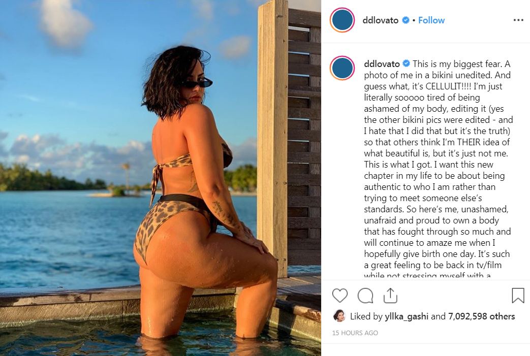Click the 15 HOURS AGO timestamp
This screenshot has width=530, height=356.
[355, 333]
